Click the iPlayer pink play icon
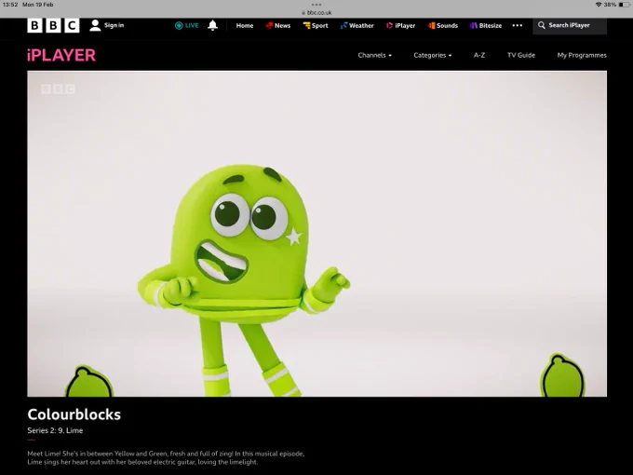 coord(389,25)
